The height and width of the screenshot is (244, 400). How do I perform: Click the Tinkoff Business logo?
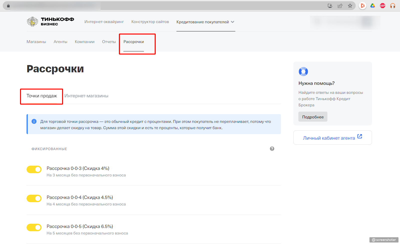coord(50,22)
